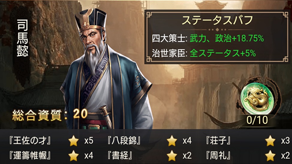Select the 『王佐の才』 skill entry
The width and height of the screenshot is (292, 164).
click(x=30, y=141)
